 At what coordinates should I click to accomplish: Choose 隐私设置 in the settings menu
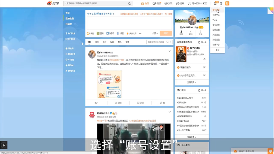coord(216,30)
